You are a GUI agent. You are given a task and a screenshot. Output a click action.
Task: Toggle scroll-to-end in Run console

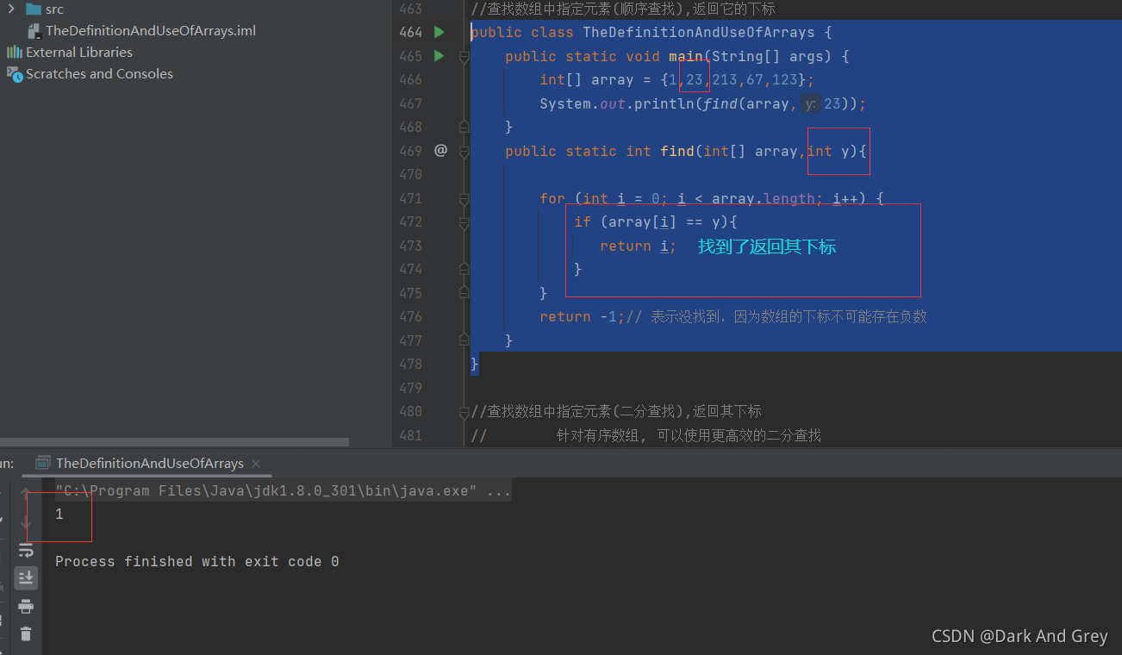click(x=26, y=577)
